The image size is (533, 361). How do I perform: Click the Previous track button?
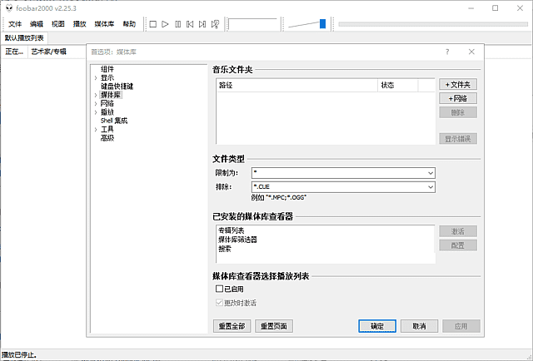click(x=190, y=24)
